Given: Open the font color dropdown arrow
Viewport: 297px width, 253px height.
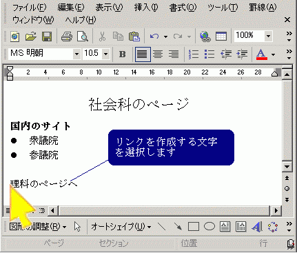Looking at the screenshot, I should coord(273,54).
